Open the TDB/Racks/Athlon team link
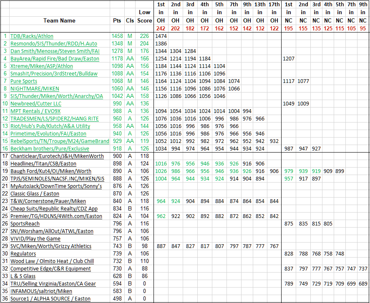Image resolution: width=370 pixels, height=303 pixels. [x=32, y=36]
